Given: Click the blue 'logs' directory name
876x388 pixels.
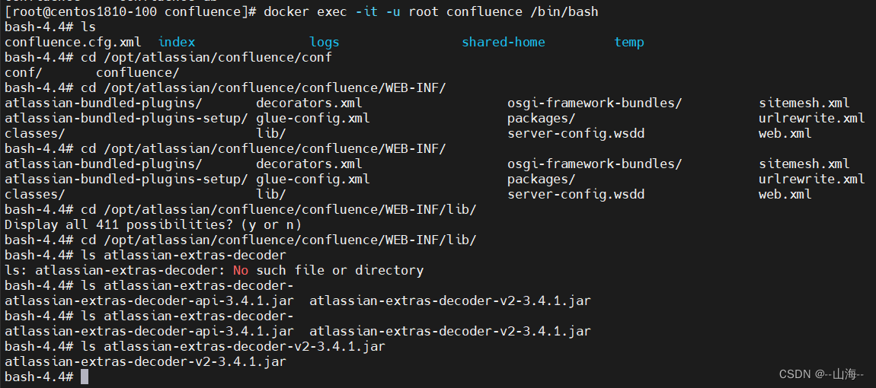Looking at the screenshot, I should click(x=325, y=43).
